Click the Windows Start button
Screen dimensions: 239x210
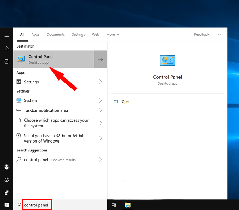pyautogui.click(x=7, y=205)
